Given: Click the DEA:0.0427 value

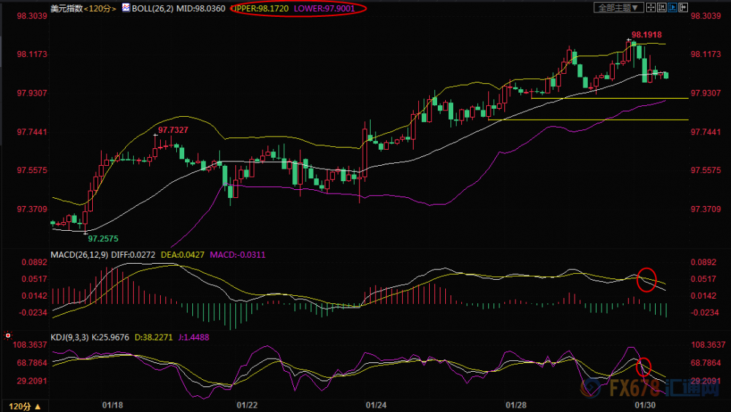Looking at the screenshot, I should 182,254.
